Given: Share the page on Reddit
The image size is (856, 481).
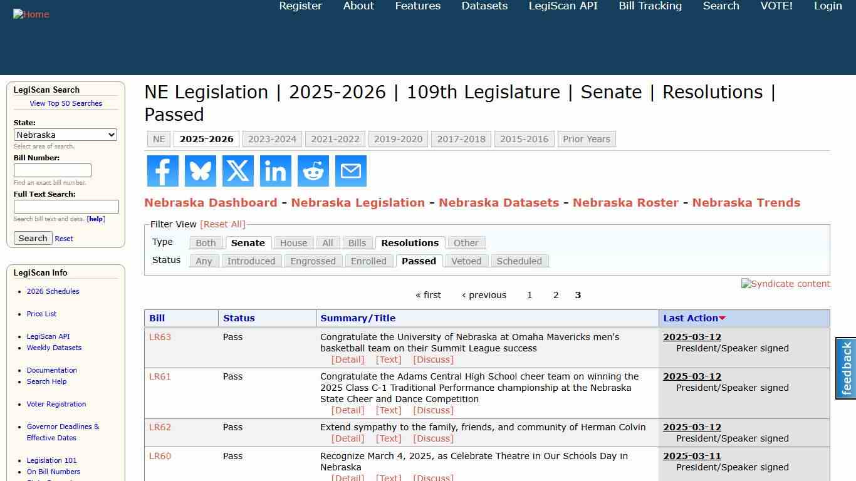Looking at the screenshot, I should pos(313,170).
